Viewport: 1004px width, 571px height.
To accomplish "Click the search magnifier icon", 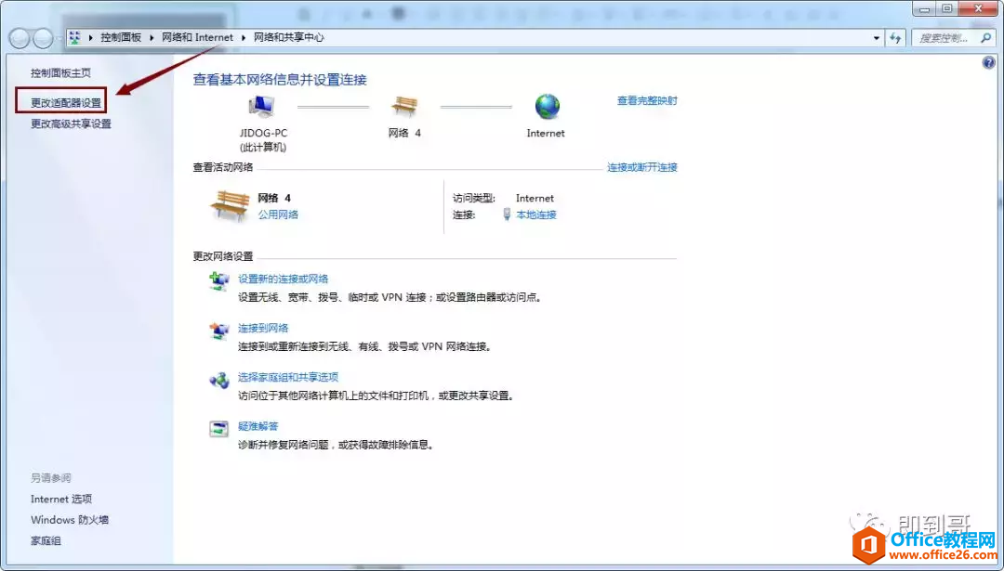I will (x=986, y=38).
